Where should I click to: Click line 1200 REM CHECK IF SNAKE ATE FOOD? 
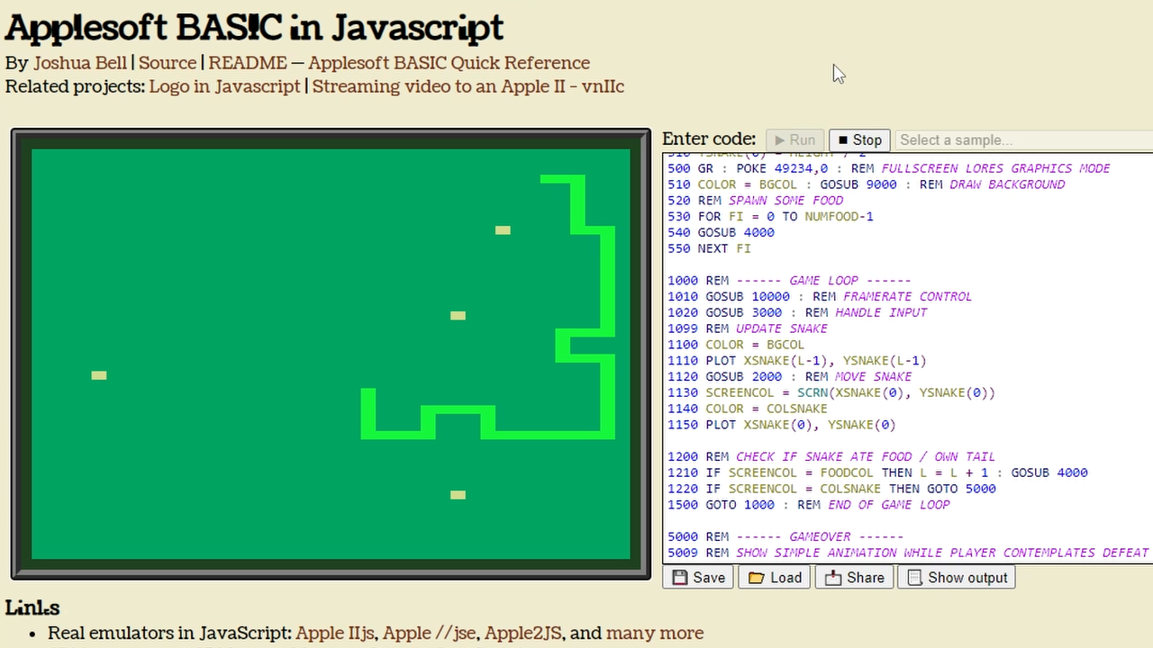point(831,456)
